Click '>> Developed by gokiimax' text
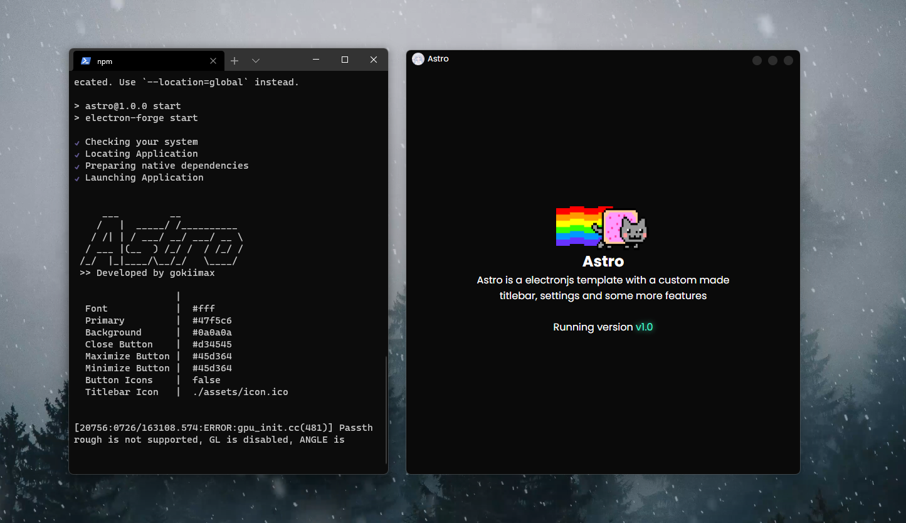This screenshot has height=523, width=906. click(147, 273)
